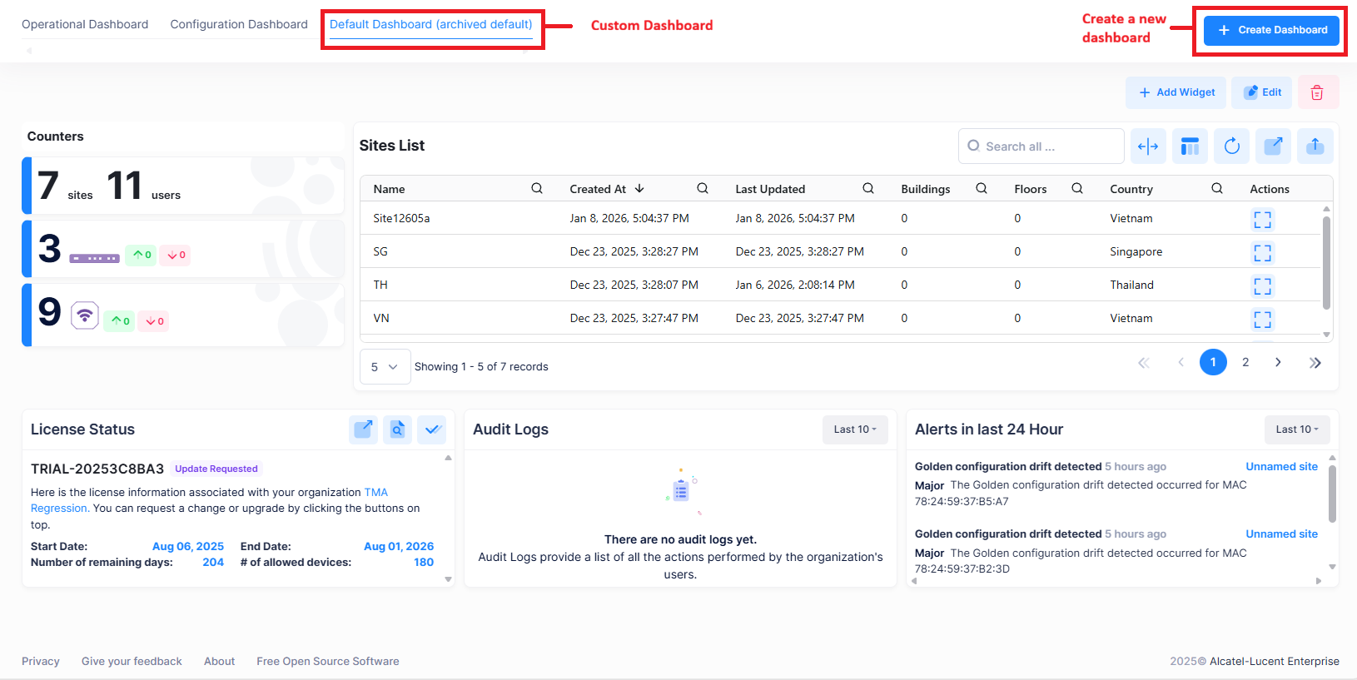Screen dimensions: 1357x680
Task: Expand the Site12605a row action icon
Action: (1262, 220)
